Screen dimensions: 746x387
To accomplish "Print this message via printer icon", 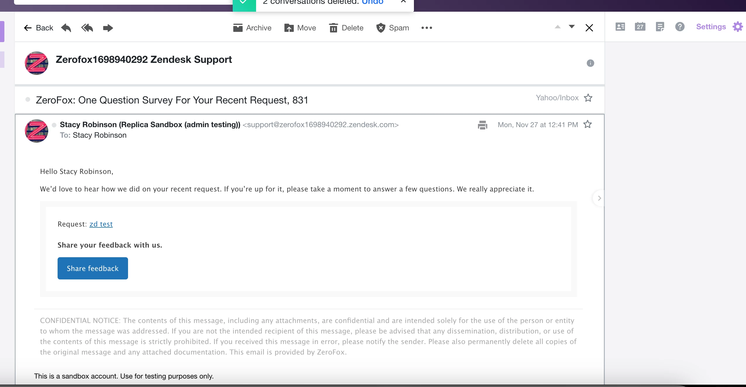I will tap(482, 125).
